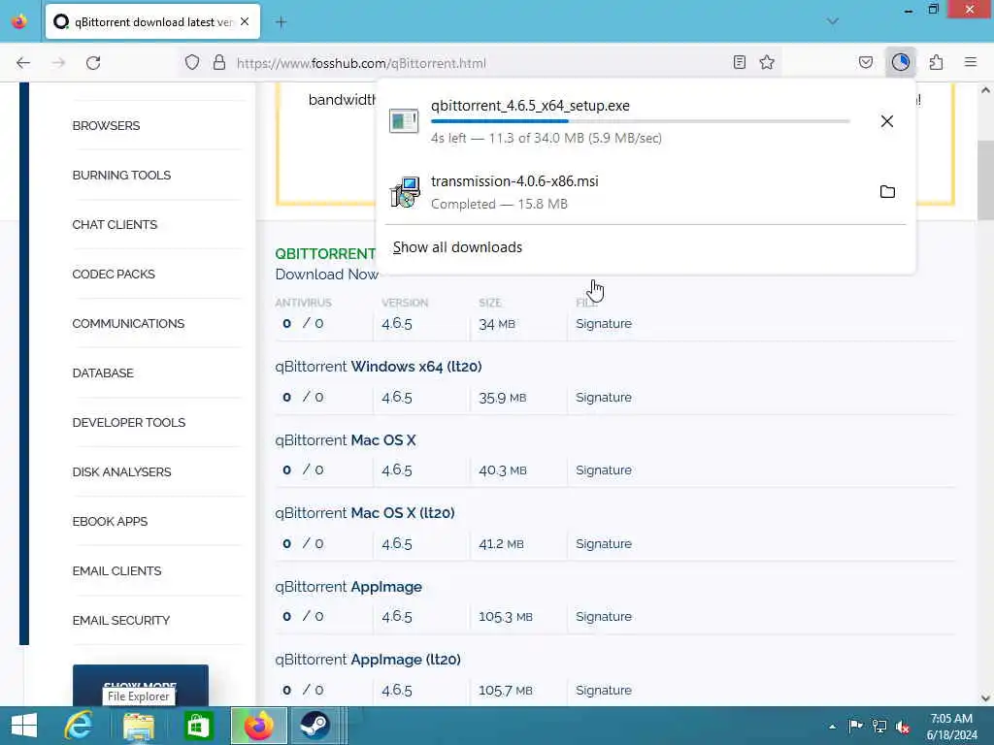Launch Internet Explorer from taskbar
Screen dimensions: 994x745
(x=79, y=726)
